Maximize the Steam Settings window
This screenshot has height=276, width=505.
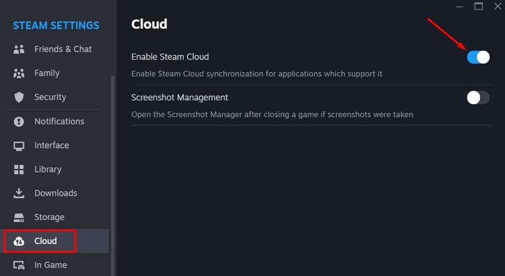(x=479, y=6)
